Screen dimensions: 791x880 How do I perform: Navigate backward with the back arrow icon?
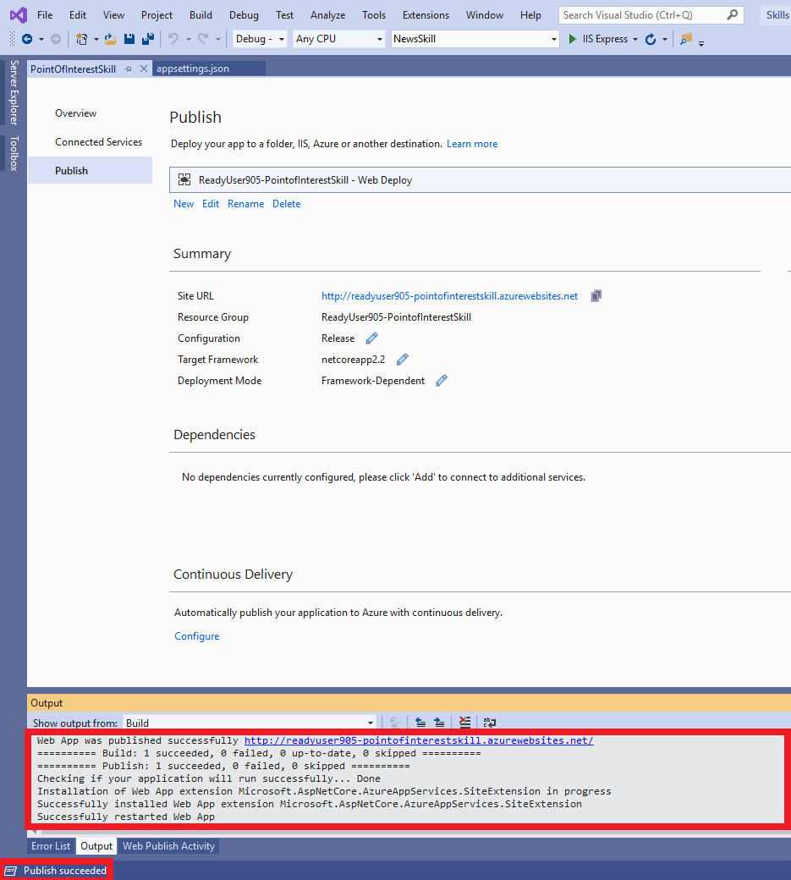26,39
